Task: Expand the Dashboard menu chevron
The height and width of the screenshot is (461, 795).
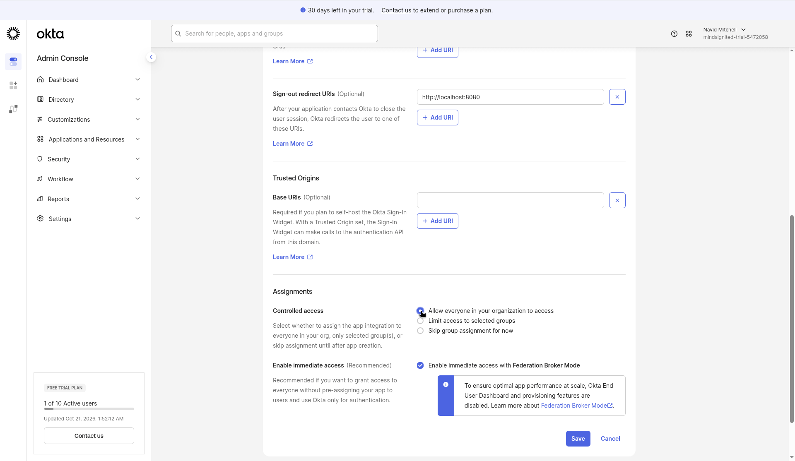Action: [x=137, y=79]
